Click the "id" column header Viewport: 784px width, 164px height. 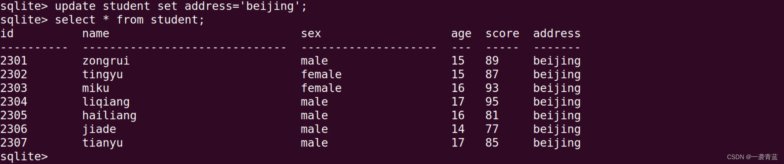(7, 33)
